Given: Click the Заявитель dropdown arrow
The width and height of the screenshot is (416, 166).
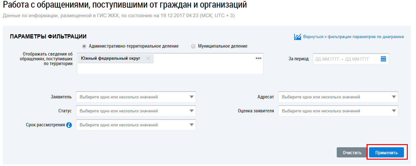Looking at the screenshot, I should click(x=192, y=97).
